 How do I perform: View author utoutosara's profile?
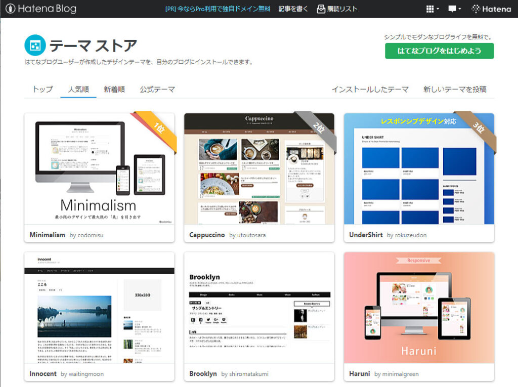[251, 235]
